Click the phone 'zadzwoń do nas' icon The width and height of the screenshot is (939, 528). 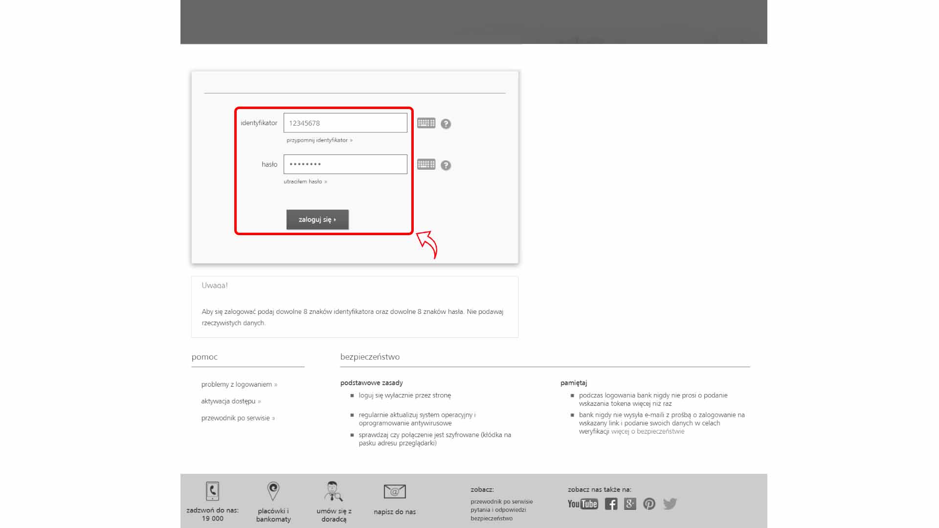click(212, 491)
